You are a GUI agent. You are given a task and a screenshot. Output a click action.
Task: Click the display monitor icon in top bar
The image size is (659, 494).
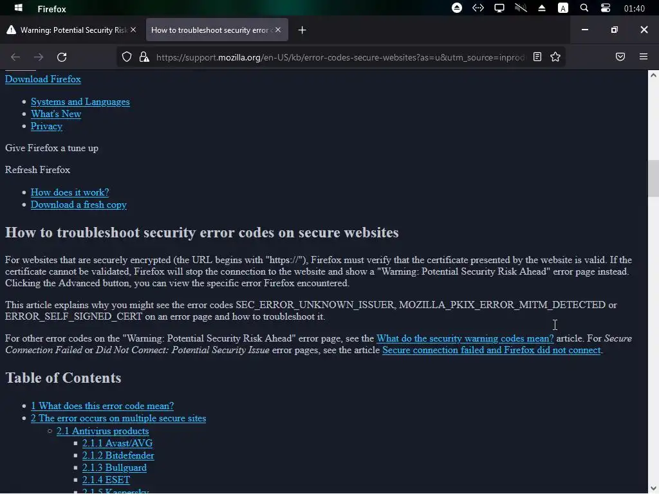click(x=499, y=8)
